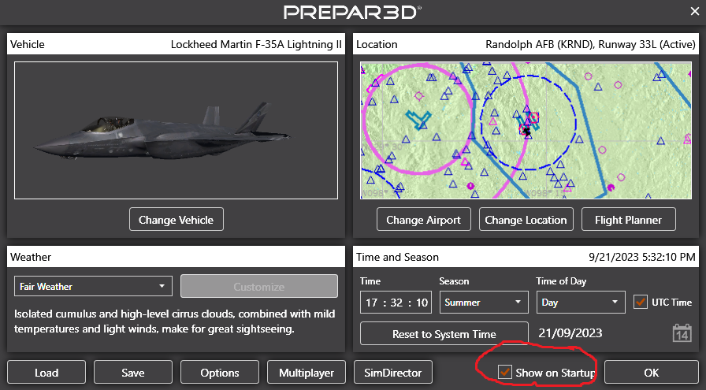Click the weather description text about cumulus clouds
This screenshot has height=390, width=706.
tap(174, 321)
